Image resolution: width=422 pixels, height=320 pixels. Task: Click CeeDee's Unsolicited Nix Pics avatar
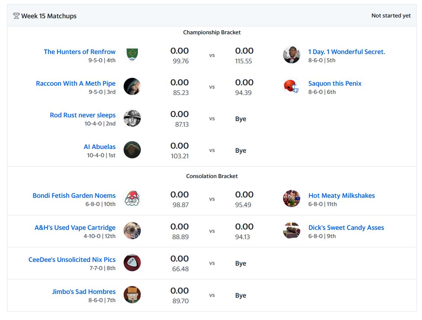click(132, 263)
